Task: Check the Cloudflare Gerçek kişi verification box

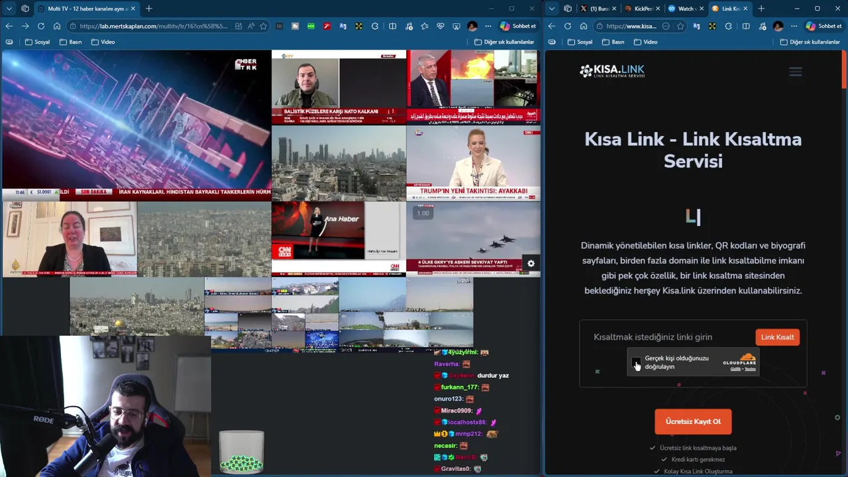Action: click(637, 362)
